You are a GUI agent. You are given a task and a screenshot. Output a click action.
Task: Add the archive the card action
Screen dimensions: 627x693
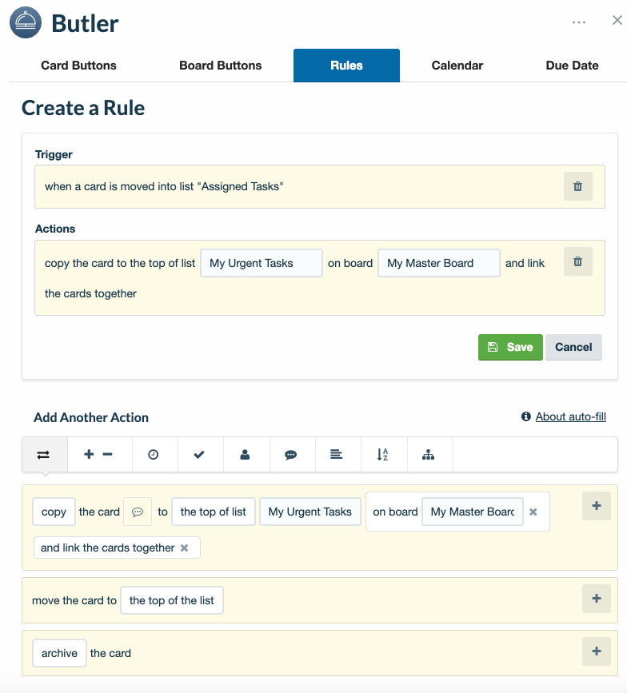(597, 651)
